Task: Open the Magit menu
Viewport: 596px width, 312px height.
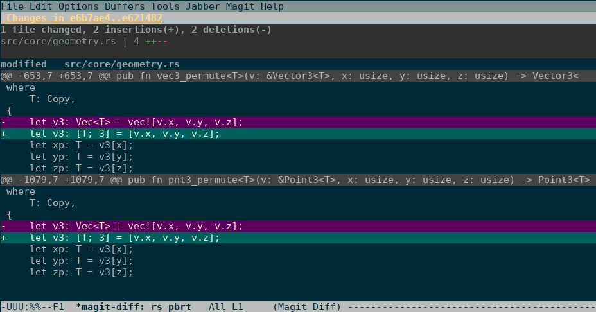Action: 240,6
